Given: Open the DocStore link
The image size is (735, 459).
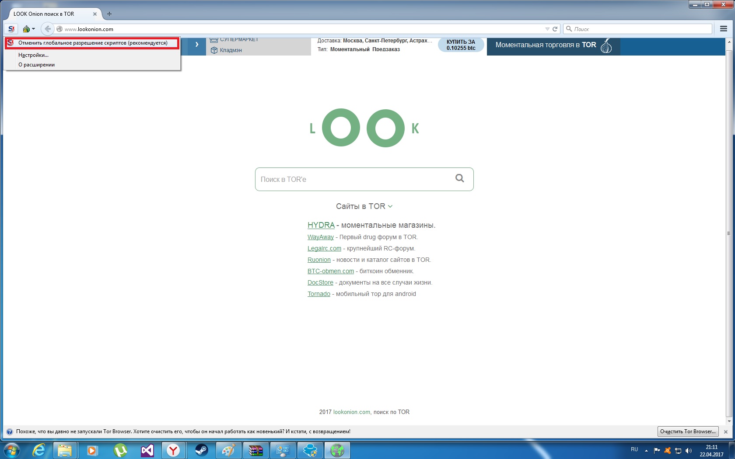Looking at the screenshot, I should pos(320,282).
